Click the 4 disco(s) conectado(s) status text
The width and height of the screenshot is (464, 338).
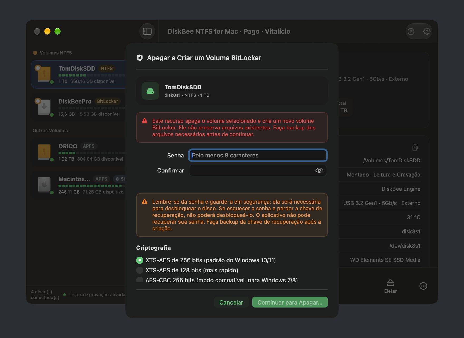(45, 295)
